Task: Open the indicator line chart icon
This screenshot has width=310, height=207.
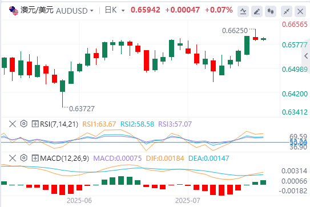Action: pos(243,11)
